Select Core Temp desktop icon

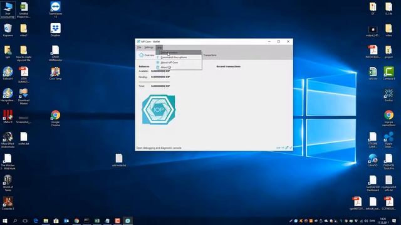[x=56, y=74]
